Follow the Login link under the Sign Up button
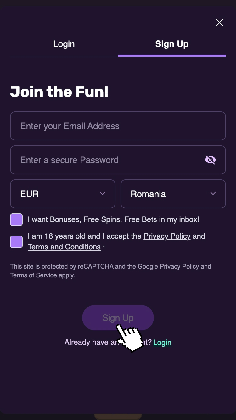Viewport: 236px width, 420px height. (x=162, y=342)
